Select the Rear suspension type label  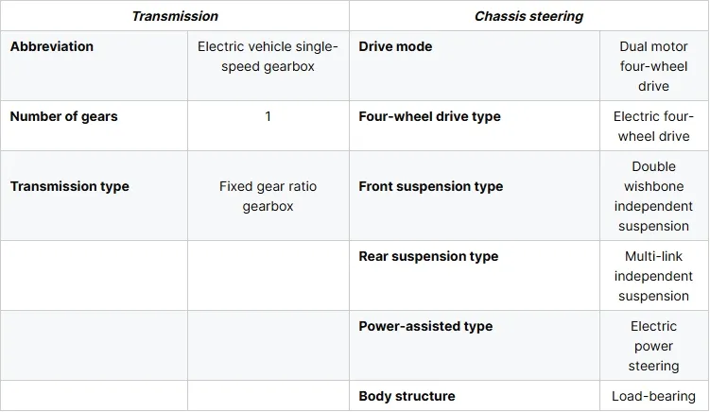point(428,256)
